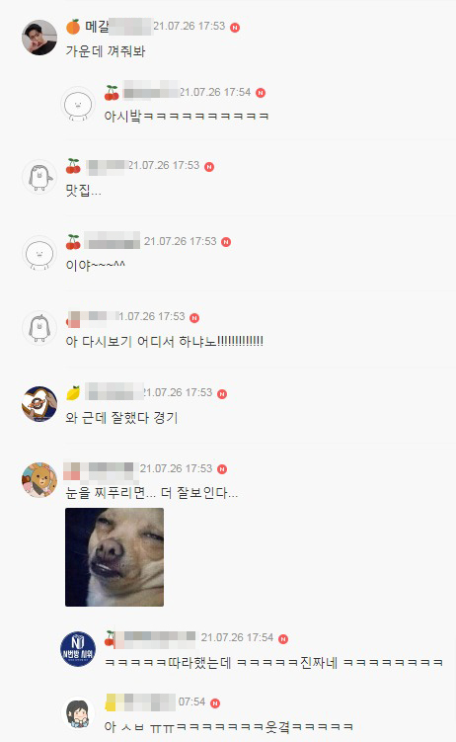Click the cherry badge above 이야~~~^^ comment
The width and height of the screenshot is (456, 742).
(x=73, y=242)
